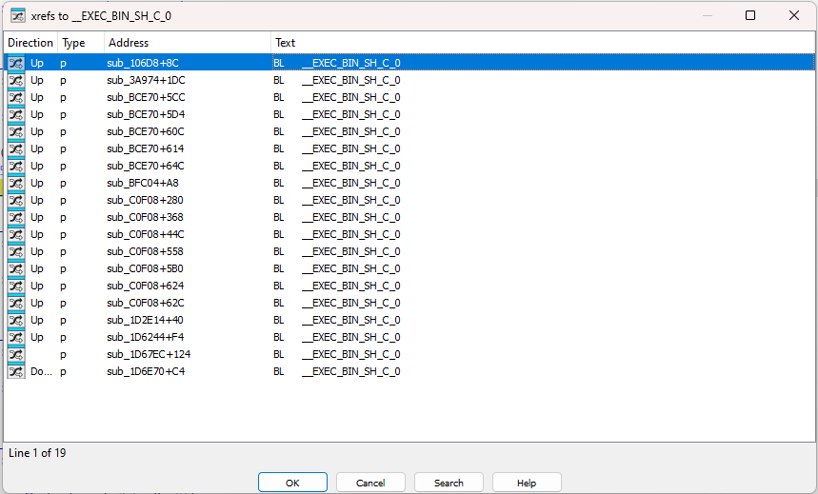Viewport: 818px width, 494px height.
Task: Select address sub_BFC04+A8
Action: (x=143, y=183)
